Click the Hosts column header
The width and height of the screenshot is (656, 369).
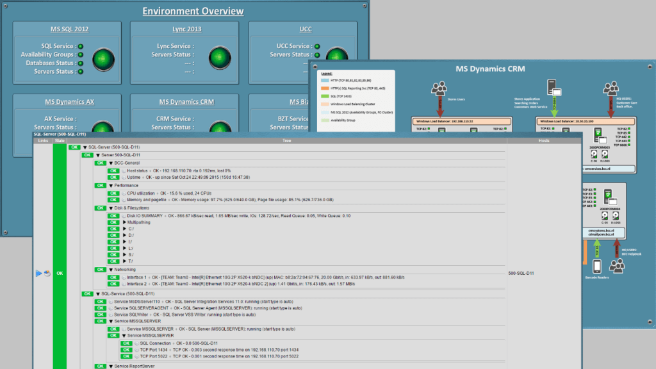click(544, 141)
